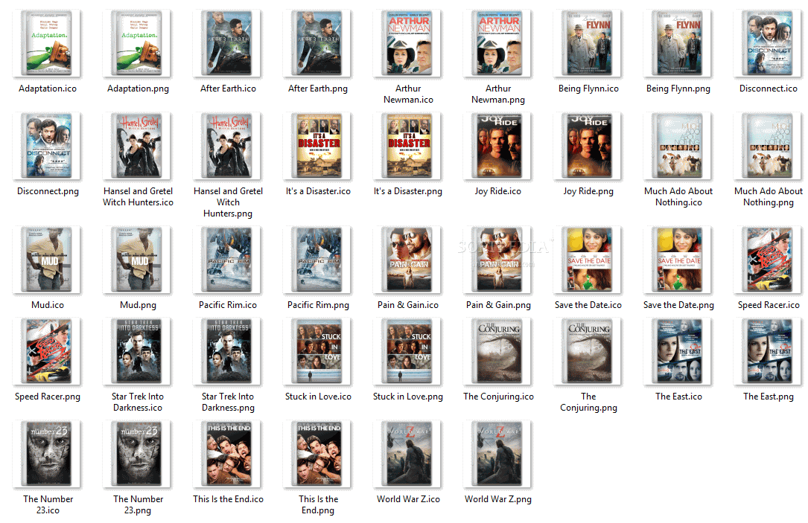Click Hansel and Gretel Witch Hunters.png icon

pyautogui.click(x=228, y=147)
